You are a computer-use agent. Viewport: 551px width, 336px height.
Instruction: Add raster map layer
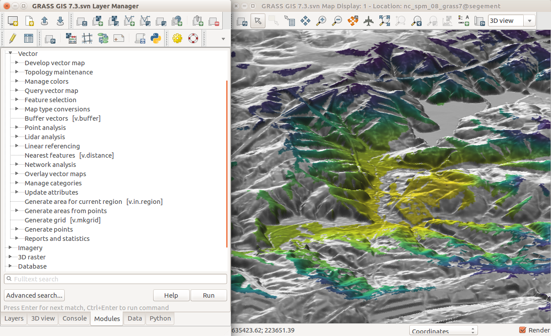tap(98, 21)
